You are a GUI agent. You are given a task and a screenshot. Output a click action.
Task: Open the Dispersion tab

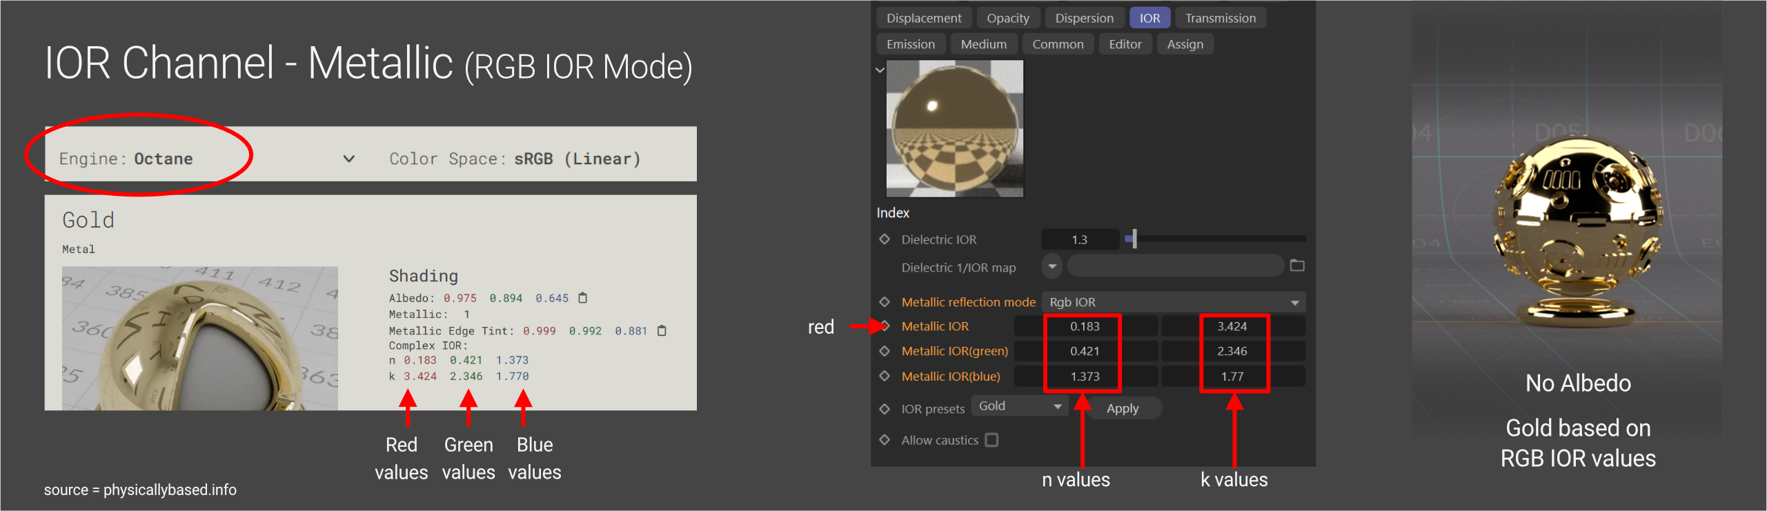tap(1083, 18)
